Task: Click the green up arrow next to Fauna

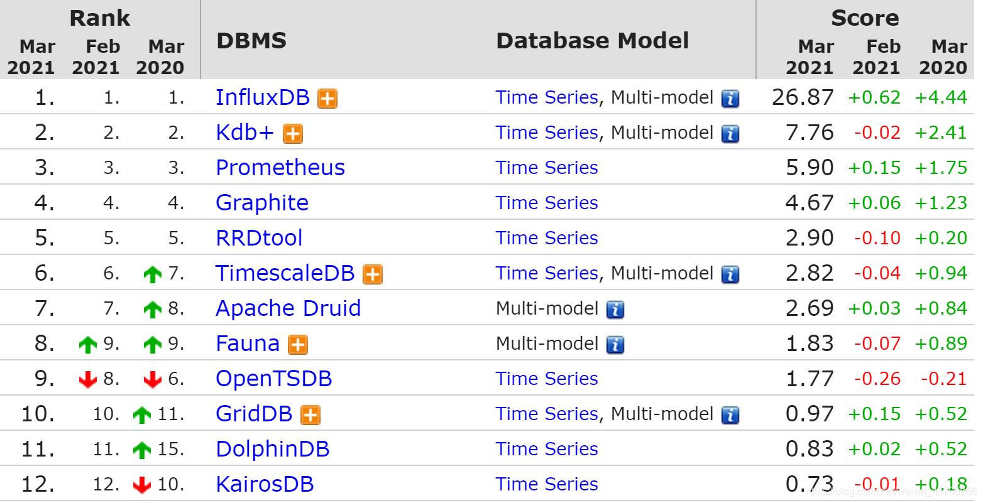Action: point(88,344)
